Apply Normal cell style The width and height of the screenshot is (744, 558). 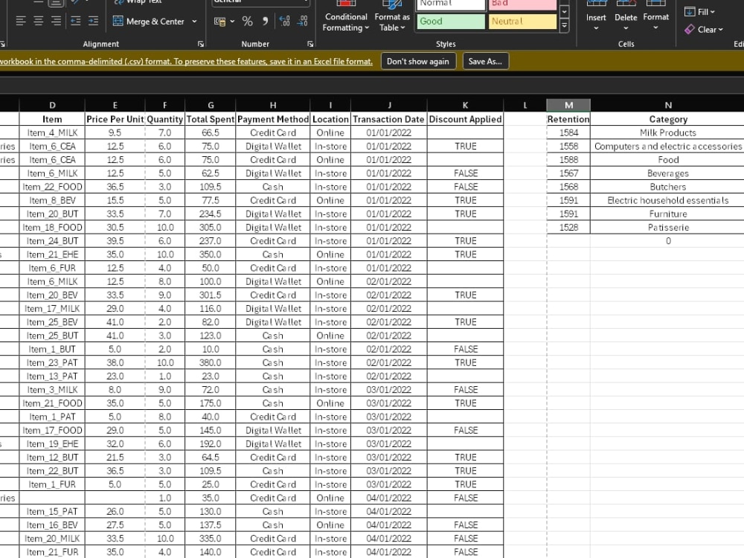point(451,4)
